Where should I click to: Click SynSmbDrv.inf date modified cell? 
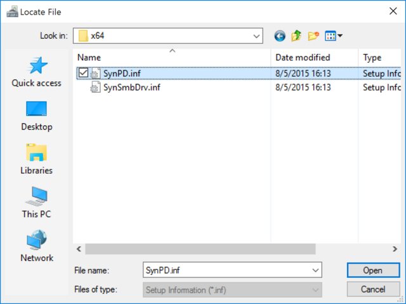[x=303, y=87]
